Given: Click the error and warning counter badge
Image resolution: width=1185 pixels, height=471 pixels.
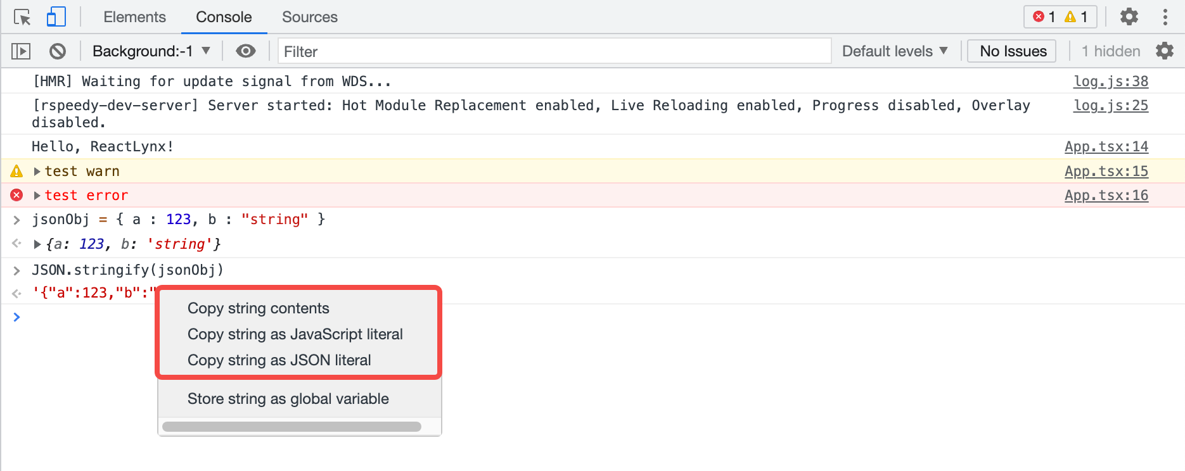Looking at the screenshot, I should 1060,17.
